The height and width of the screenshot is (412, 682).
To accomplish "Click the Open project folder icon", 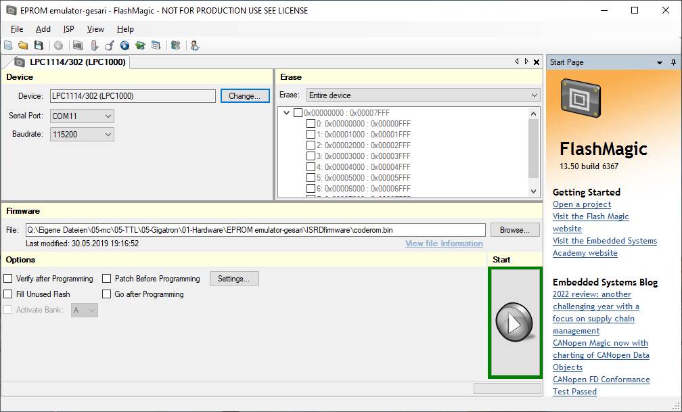I will coord(23,46).
